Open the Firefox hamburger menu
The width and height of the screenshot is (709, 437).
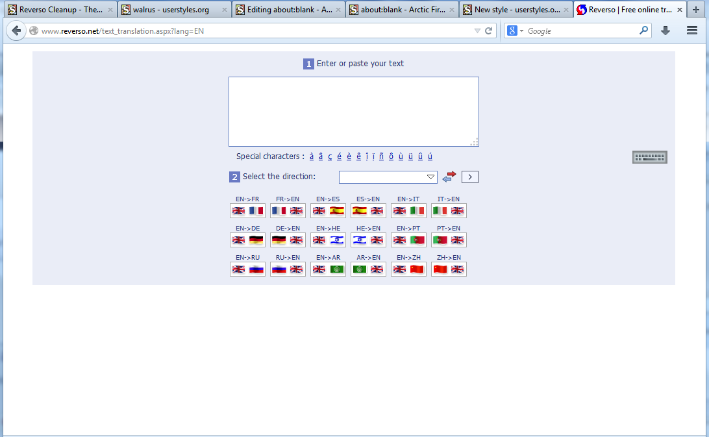pyautogui.click(x=692, y=31)
